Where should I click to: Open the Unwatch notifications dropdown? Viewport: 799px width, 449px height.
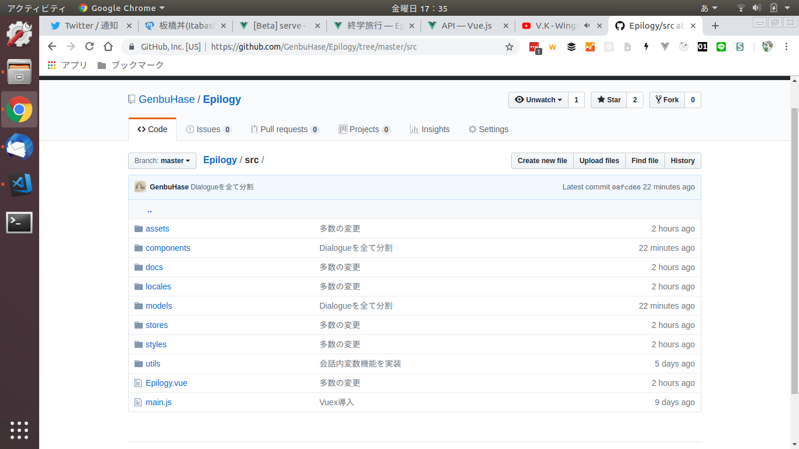[538, 100]
